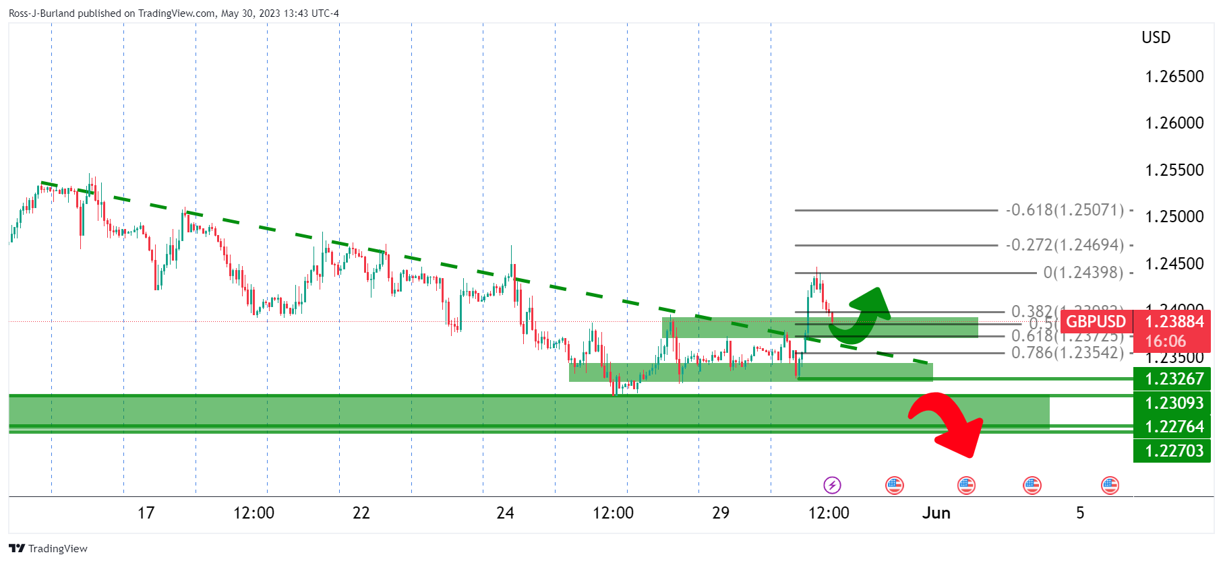Click the TradingView logo at bottom left

click(x=48, y=548)
